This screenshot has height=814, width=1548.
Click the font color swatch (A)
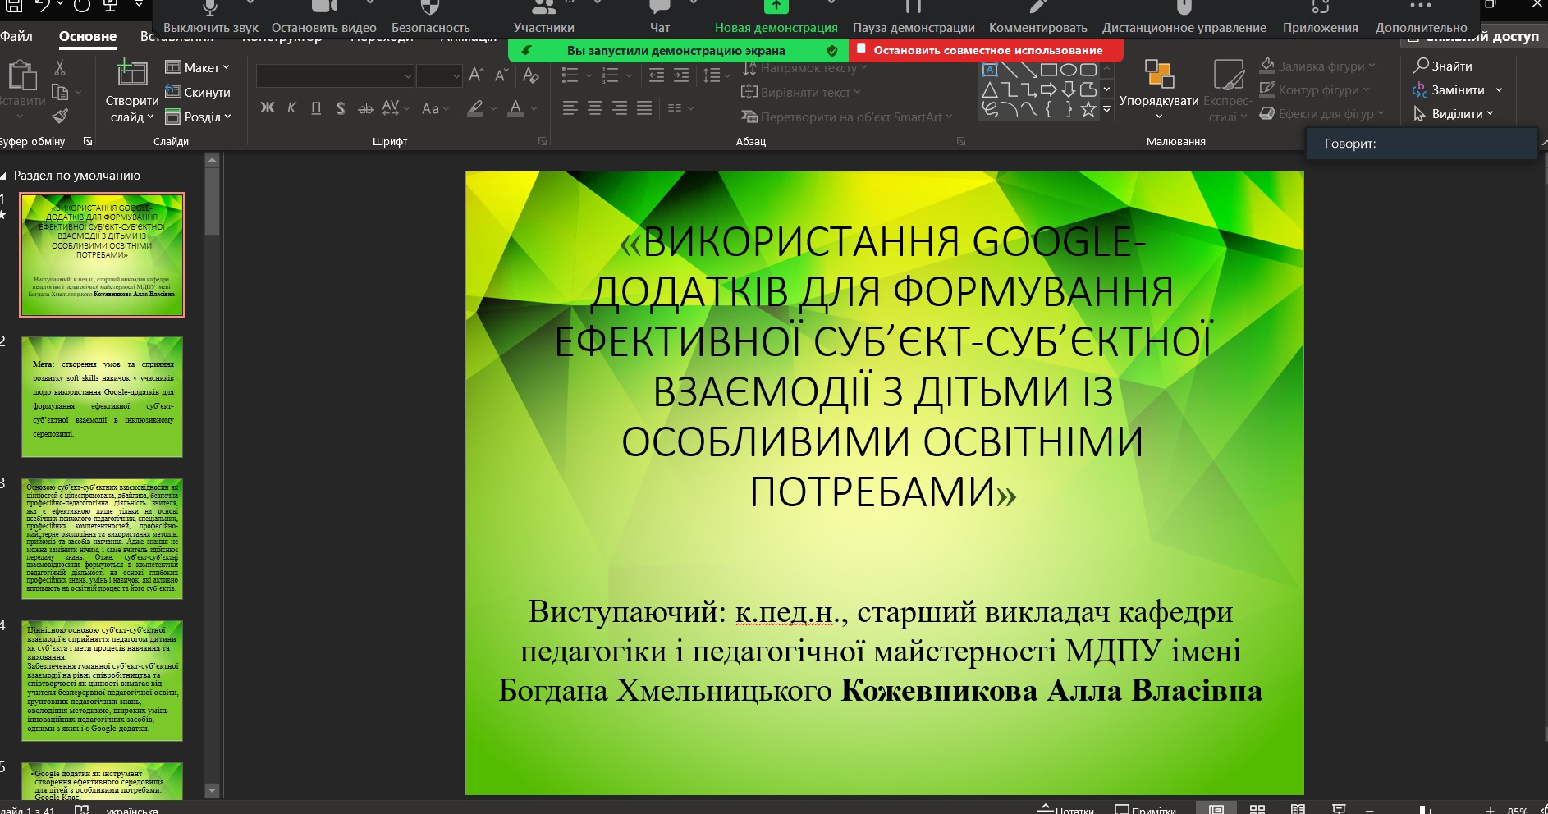[515, 108]
